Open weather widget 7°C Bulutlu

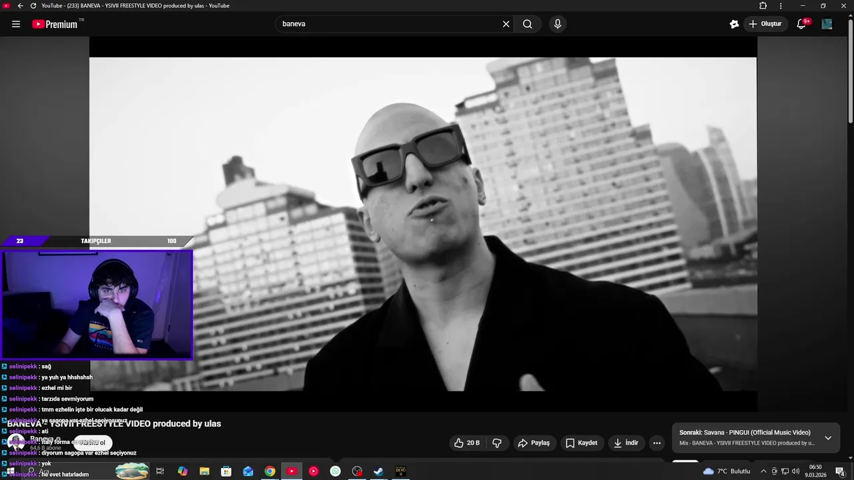tap(727, 471)
